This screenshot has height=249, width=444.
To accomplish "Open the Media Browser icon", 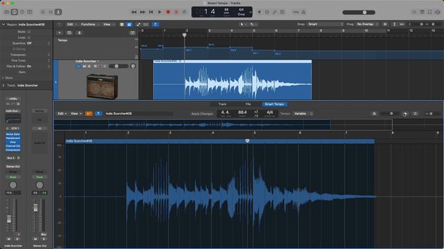I will point(438,12).
